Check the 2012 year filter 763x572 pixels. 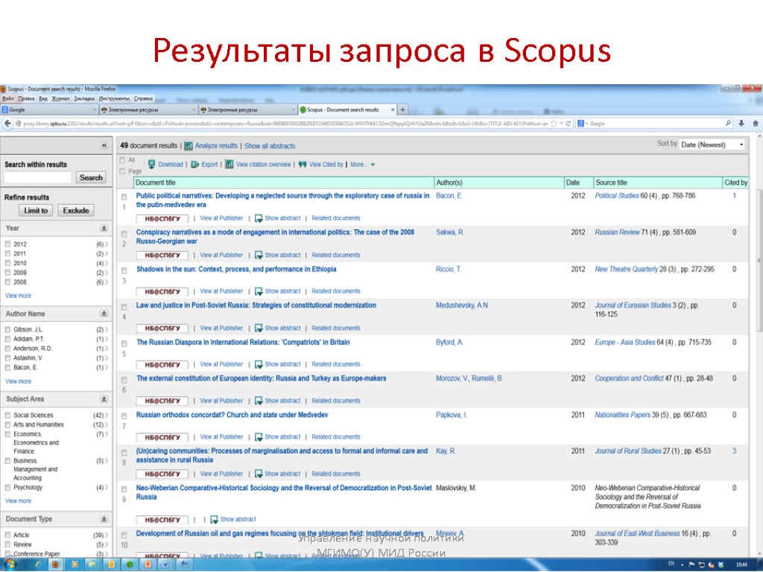click(7, 244)
